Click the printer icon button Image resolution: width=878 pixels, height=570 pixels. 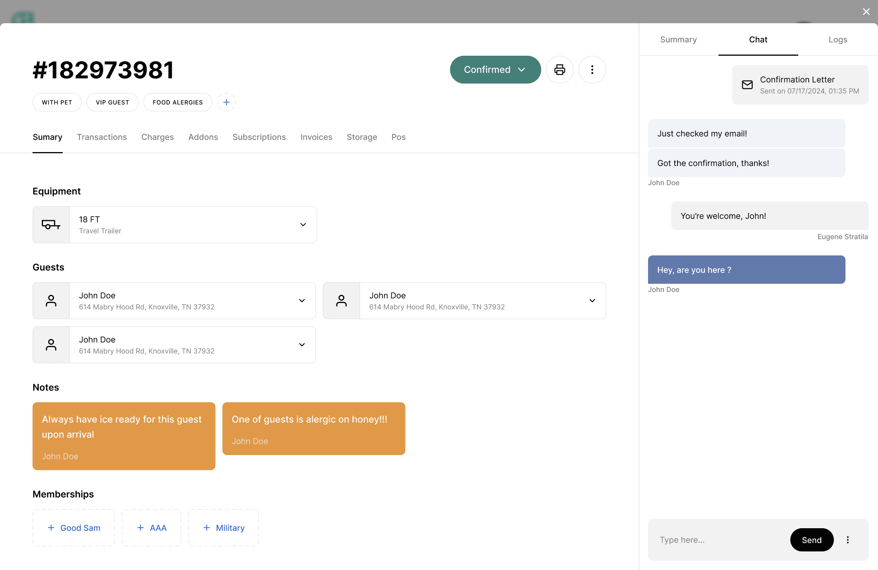559,70
